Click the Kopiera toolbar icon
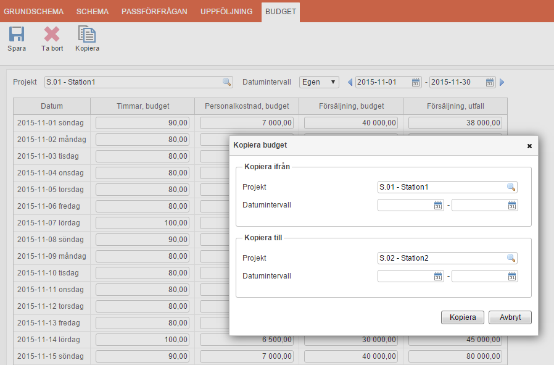Viewport: 554px width, 365px height. click(x=87, y=35)
